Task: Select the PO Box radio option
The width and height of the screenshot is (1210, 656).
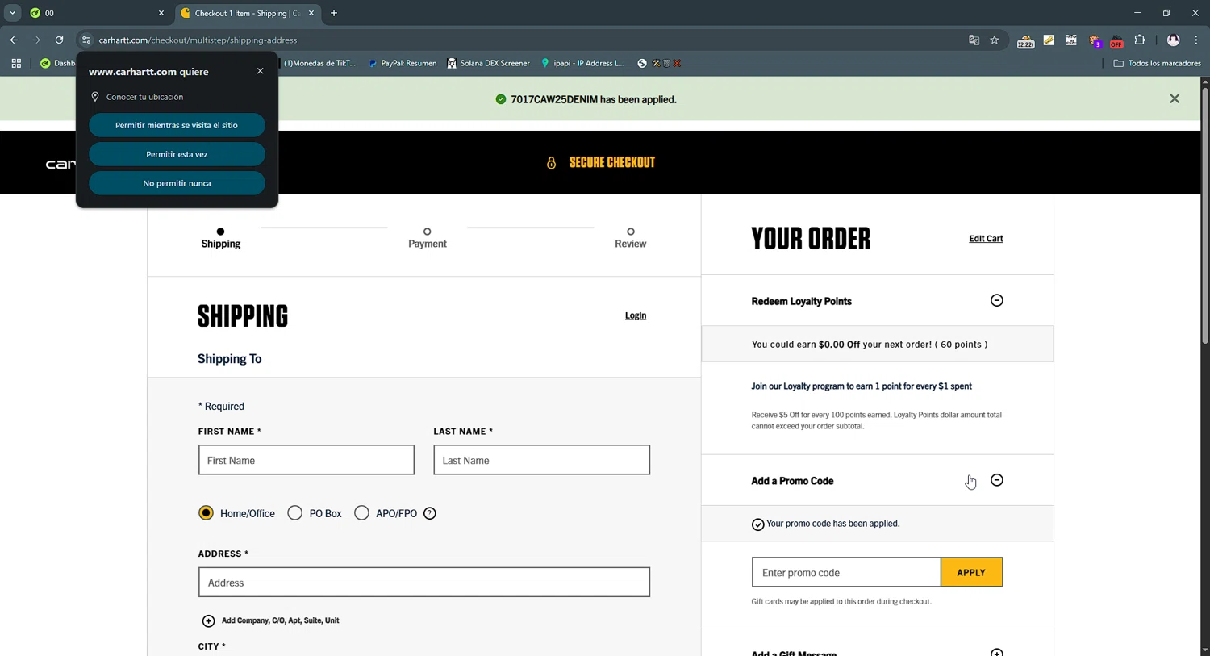Action: (295, 513)
